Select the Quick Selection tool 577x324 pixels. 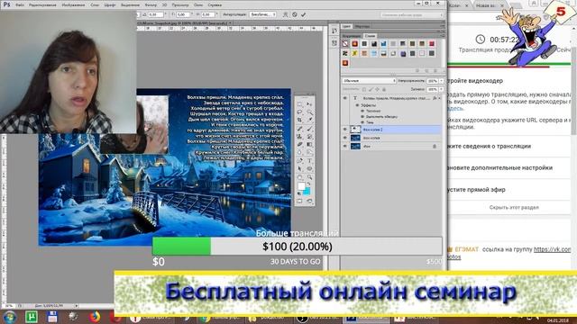(309, 112)
